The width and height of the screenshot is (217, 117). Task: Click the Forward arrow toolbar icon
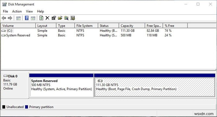[x=10, y=18]
